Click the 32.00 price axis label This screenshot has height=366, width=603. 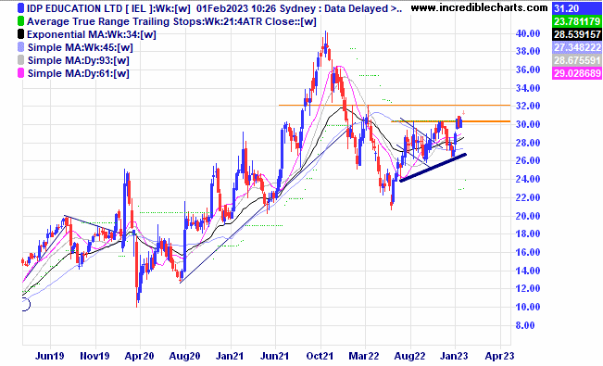[528, 106]
